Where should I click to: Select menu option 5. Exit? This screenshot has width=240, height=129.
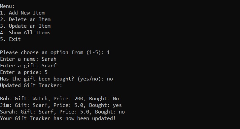pos(10,39)
